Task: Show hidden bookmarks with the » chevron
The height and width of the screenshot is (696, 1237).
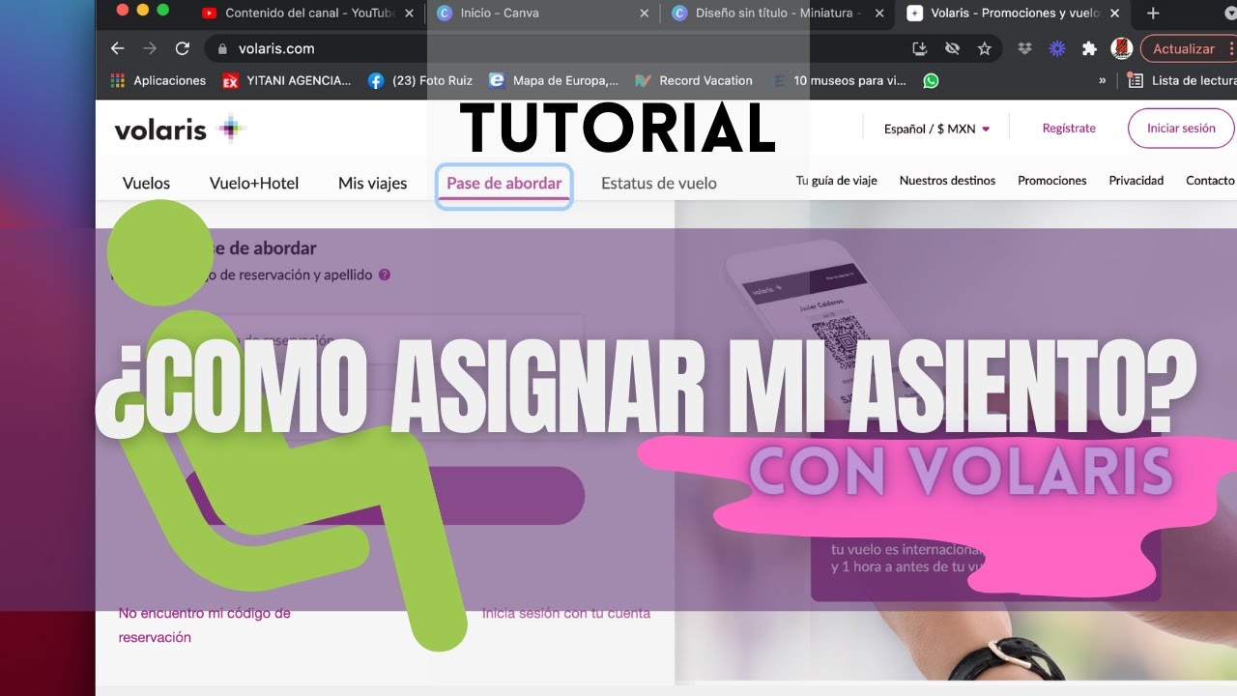Action: 1103,81
